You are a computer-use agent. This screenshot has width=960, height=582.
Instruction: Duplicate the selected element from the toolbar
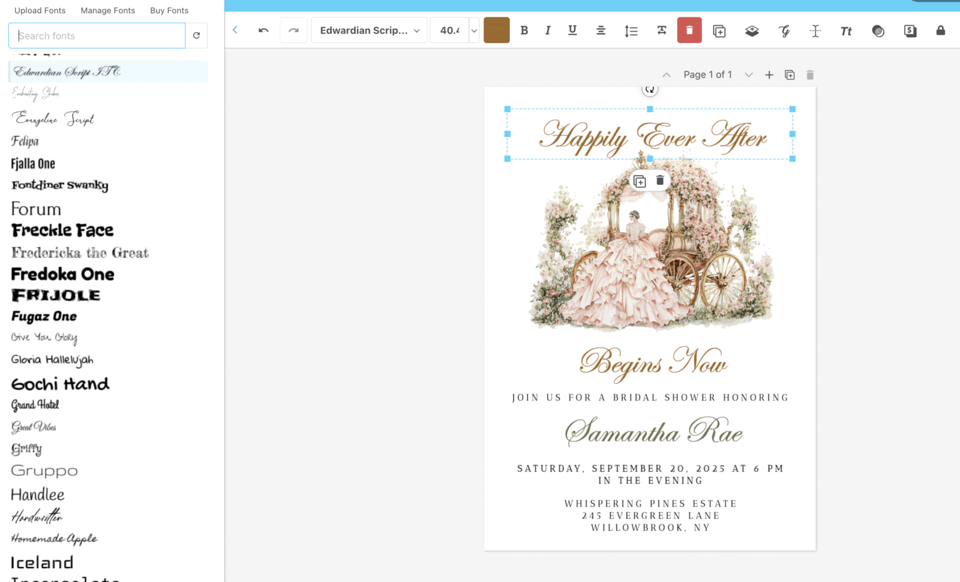(719, 30)
